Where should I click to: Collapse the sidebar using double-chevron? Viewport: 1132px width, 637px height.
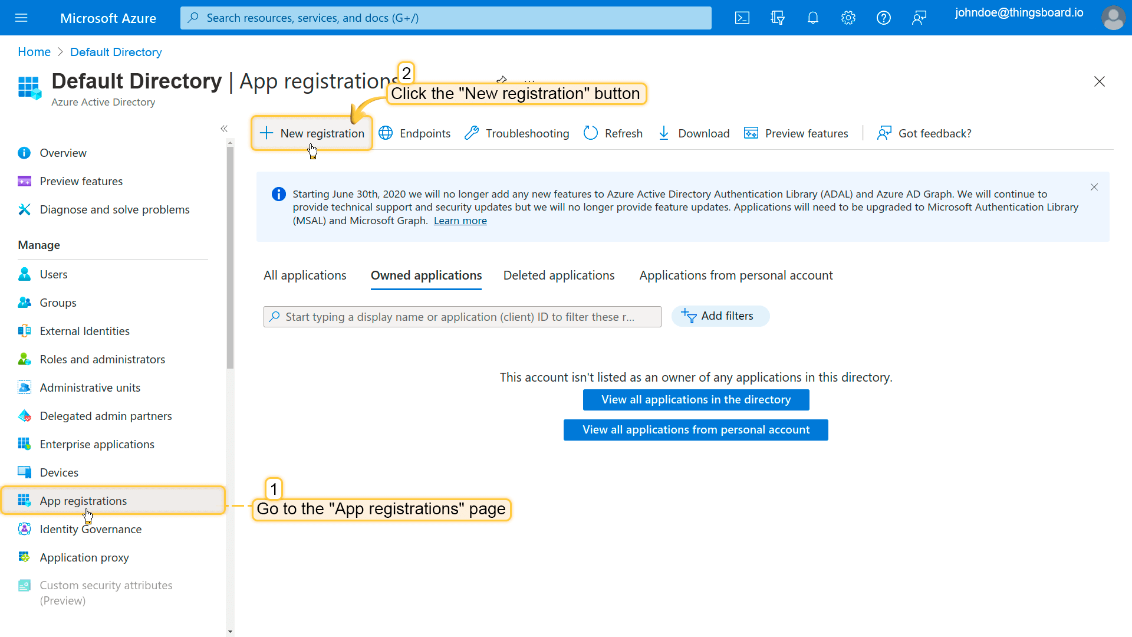pyautogui.click(x=224, y=129)
